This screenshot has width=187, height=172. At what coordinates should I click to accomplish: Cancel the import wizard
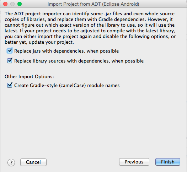33,162
